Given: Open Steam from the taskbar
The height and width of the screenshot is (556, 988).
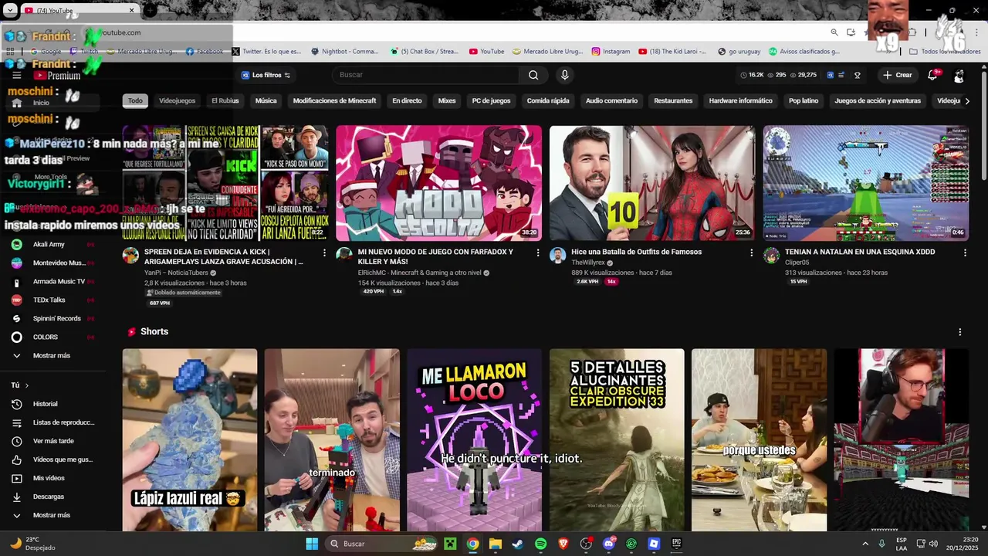Looking at the screenshot, I should (518, 544).
